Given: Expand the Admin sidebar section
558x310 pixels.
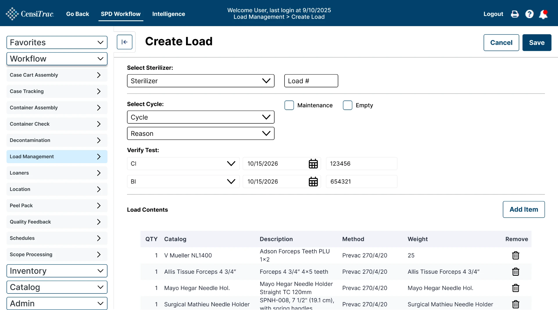Looking at the screenshot, I should (57, 303).
